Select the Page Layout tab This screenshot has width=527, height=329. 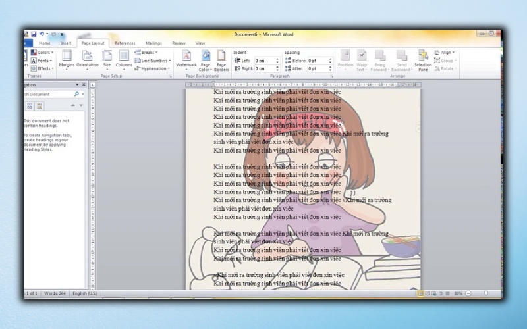click(x=93, y=43)
